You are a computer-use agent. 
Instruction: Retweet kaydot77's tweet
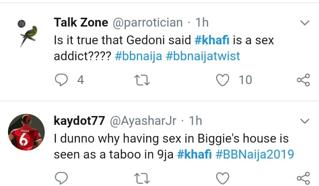[142, 178]
